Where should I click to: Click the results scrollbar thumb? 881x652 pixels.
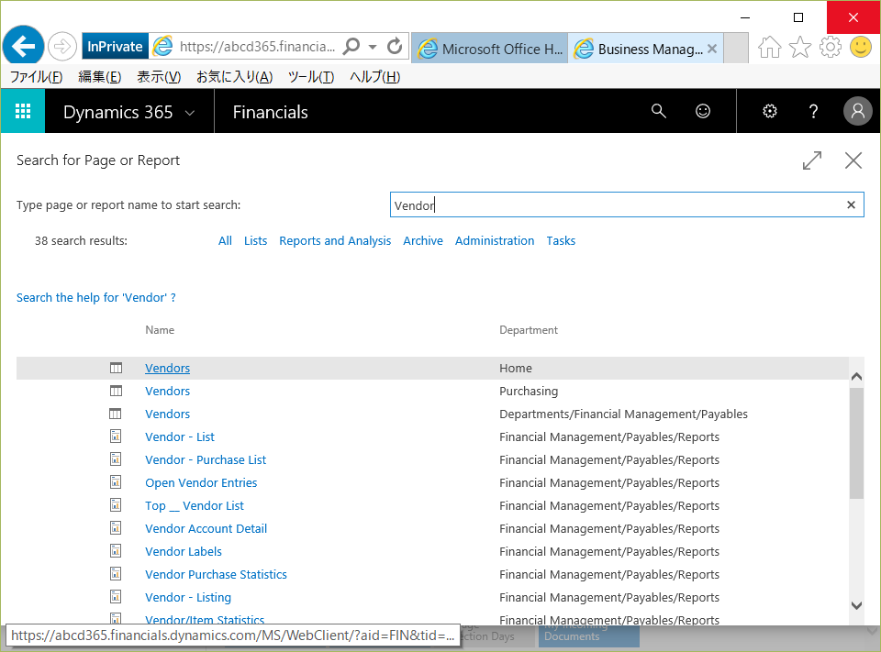(x=855, y=443)
